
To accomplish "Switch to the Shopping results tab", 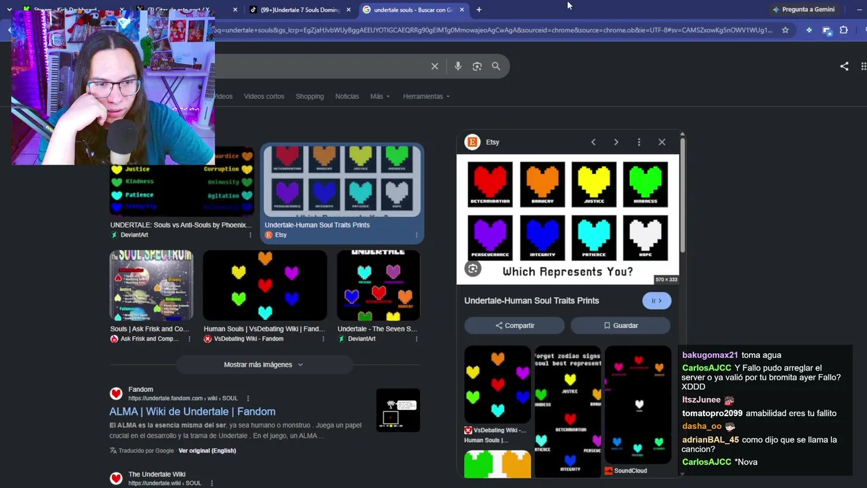I will (310, 96).
